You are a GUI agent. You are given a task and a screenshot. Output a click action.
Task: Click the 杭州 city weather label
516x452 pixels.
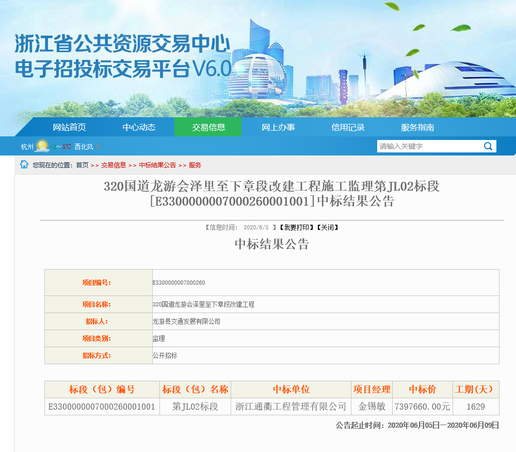(27, 147)
